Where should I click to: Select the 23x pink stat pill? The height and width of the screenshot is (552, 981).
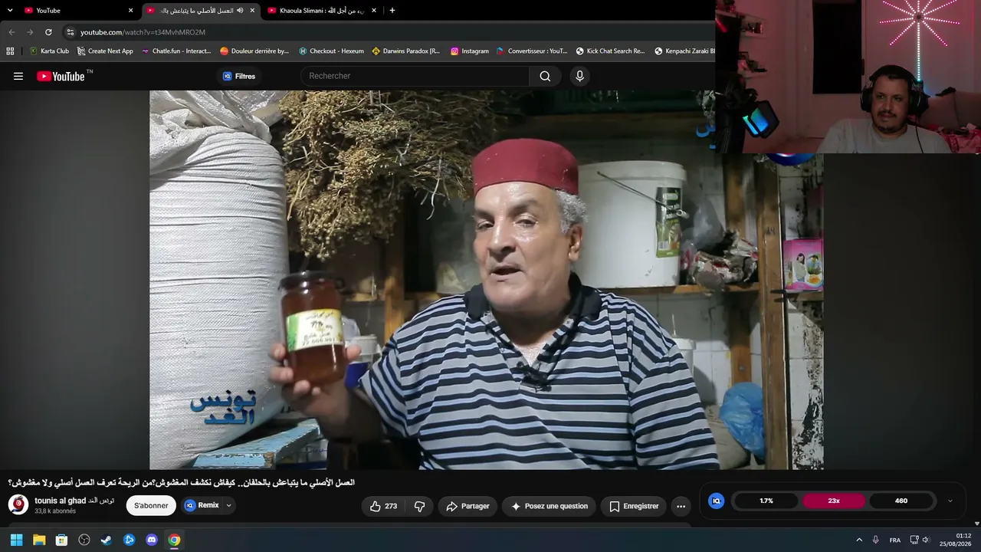pyautogui.click(x=834, y=501)
